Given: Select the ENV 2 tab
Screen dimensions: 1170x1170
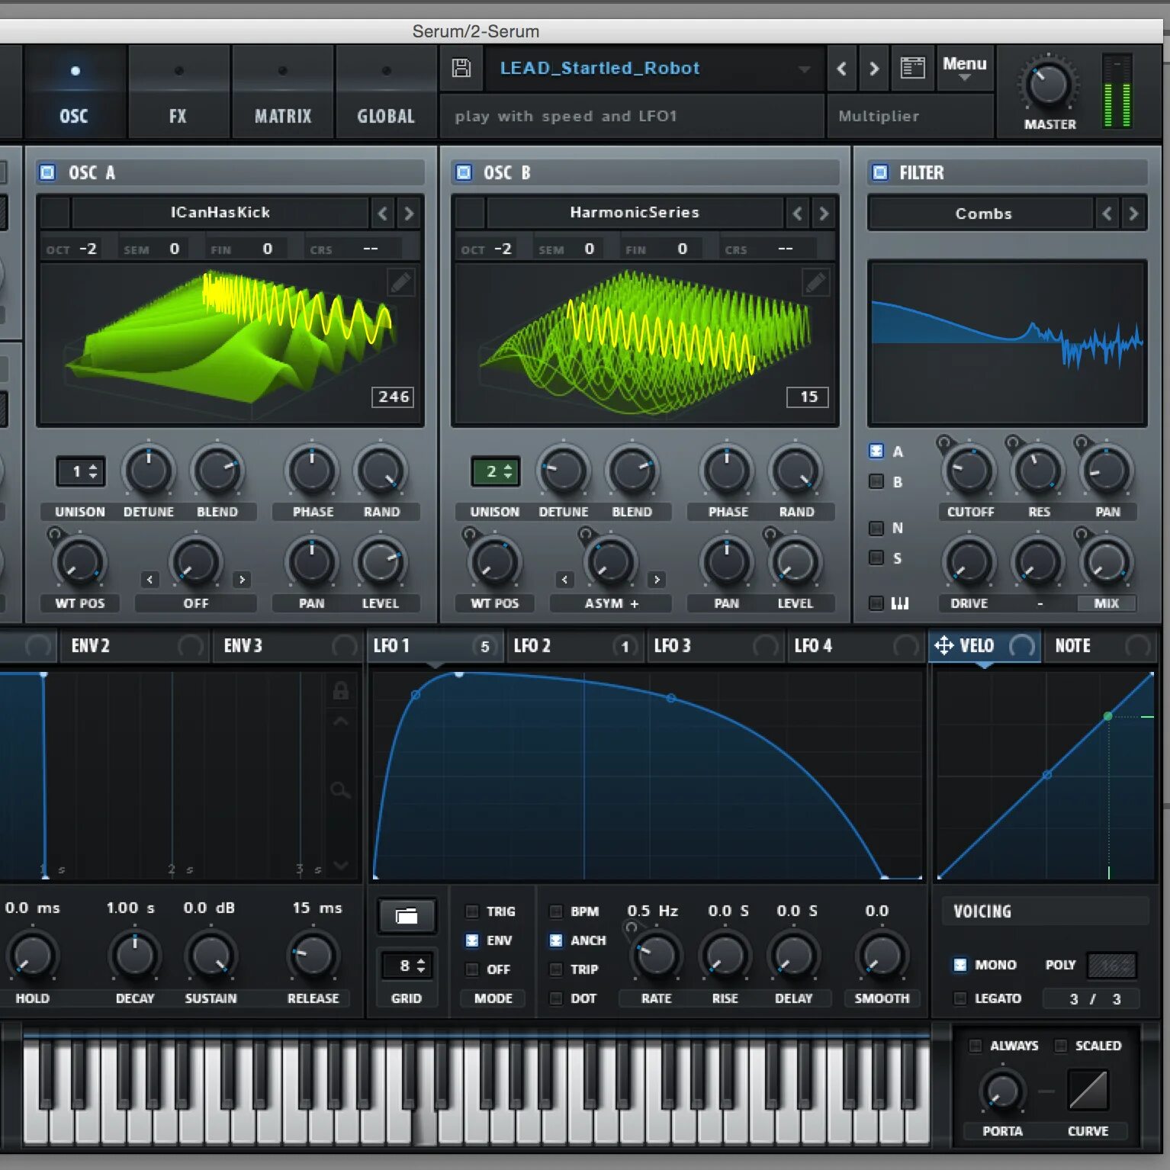Looking at the screenshot, I should (135, 646).
